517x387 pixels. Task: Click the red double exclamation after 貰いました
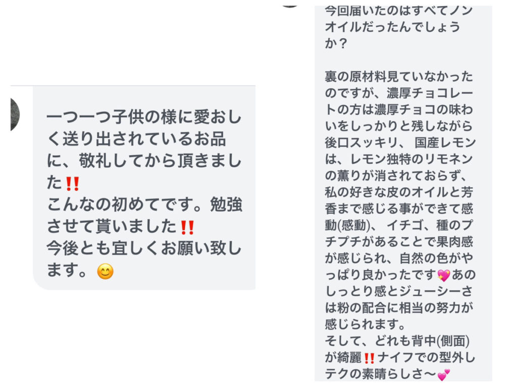click(187, 228)
